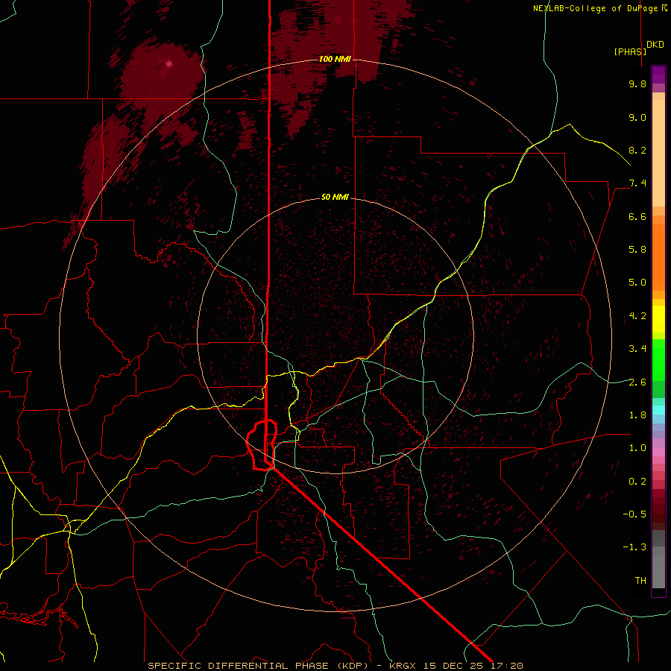
Task: Pick the cyan segment of the color scale
Action: pos(658,410)
